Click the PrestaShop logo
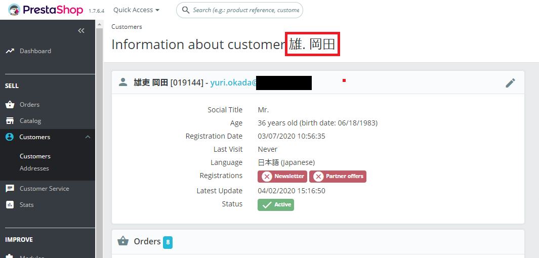The image size is (539, 258). point(46,10)
